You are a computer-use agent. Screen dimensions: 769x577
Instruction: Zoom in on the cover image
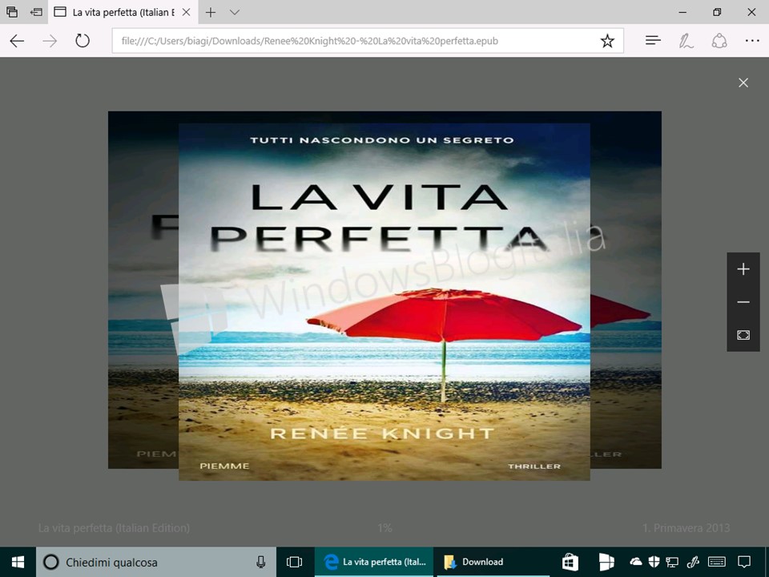pyautogui.click(x=743, y=269)
